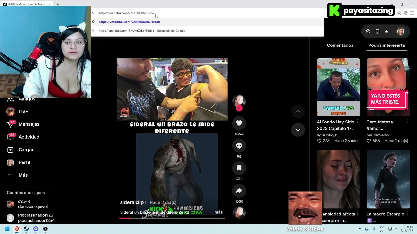
Task: Switch to the Podría interesarte tab
Action: coord(387,45)
